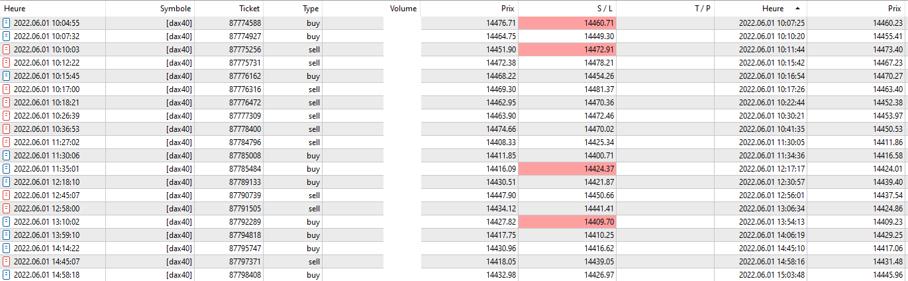Click the T / P column header

coord(702,9)
